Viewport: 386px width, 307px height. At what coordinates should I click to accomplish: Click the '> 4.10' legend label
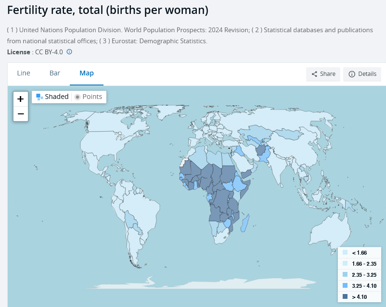pyautogui.click(x=360, y=297)
